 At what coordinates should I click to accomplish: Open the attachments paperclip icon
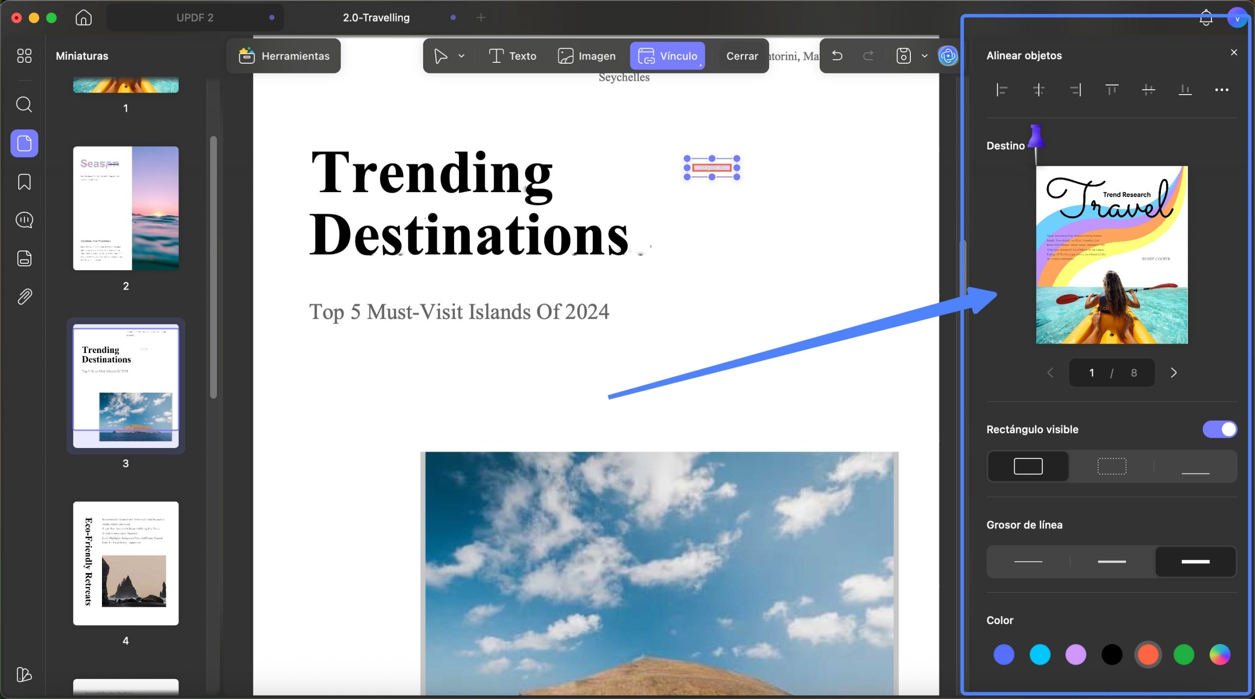24,297
